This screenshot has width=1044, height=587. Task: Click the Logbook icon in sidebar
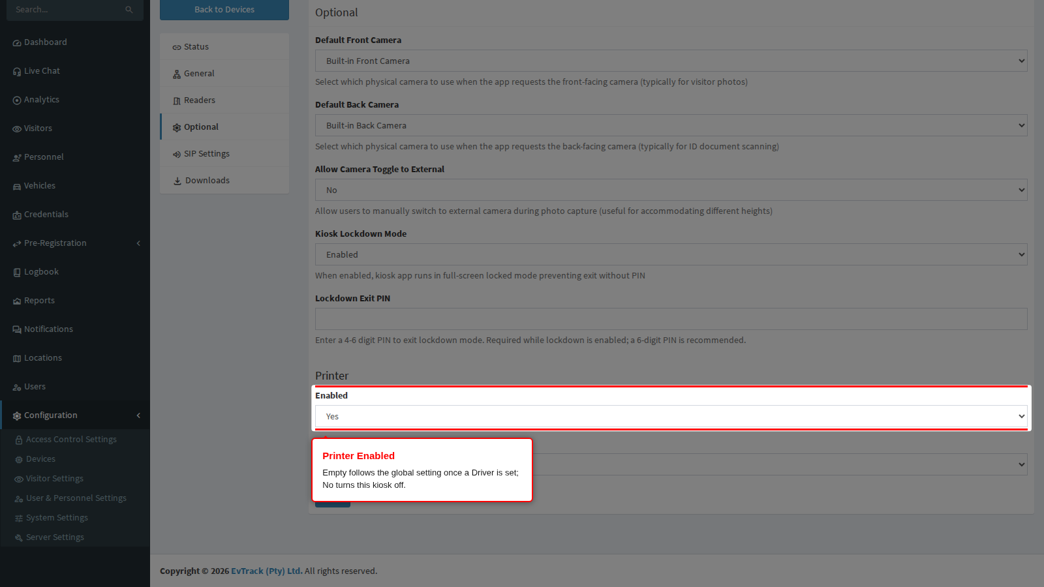coord(17,273)
